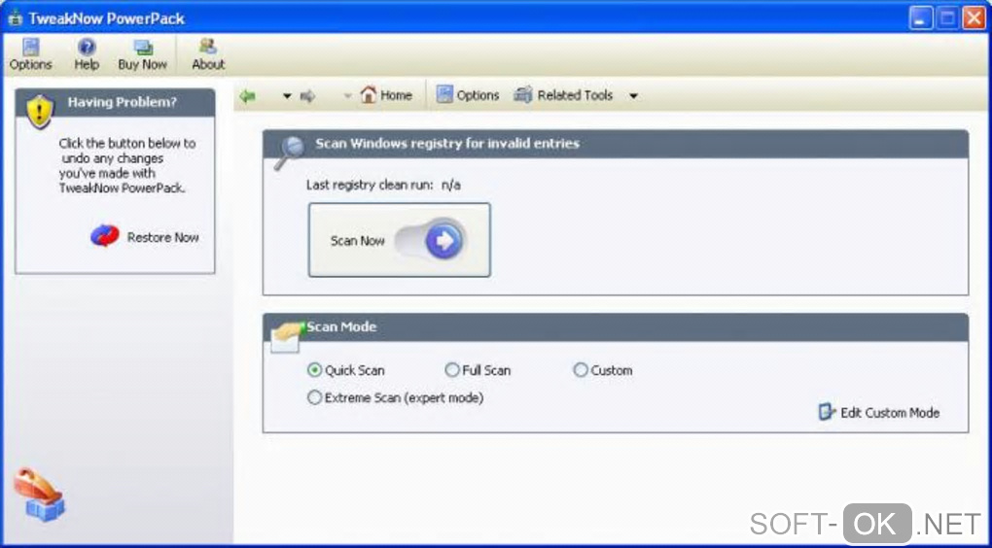Click the red-blue Restore Now icon

[104, 236]
